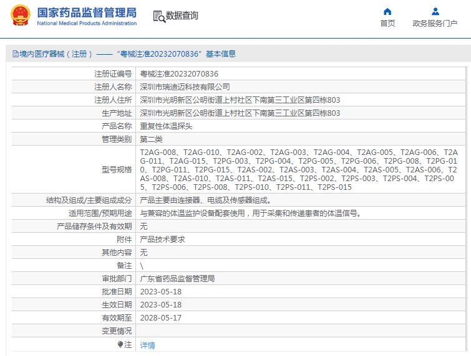Viewport: 471px width, 356px height.
Task: Click the 备注 label
Action: [124, 266]
